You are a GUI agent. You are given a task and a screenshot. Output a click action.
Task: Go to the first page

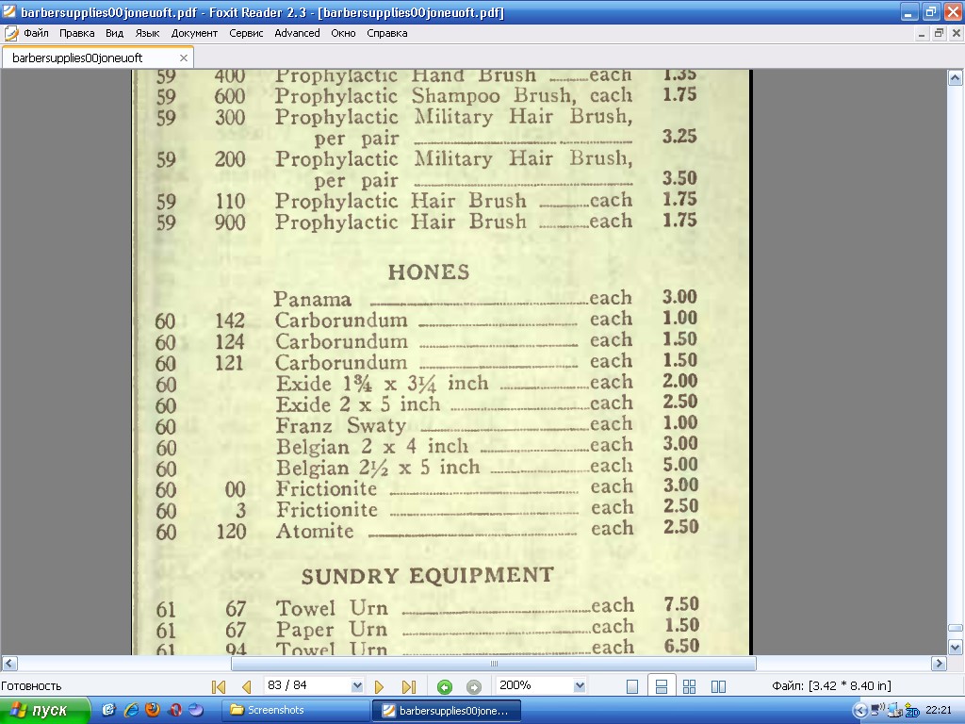tap(219, 686)
